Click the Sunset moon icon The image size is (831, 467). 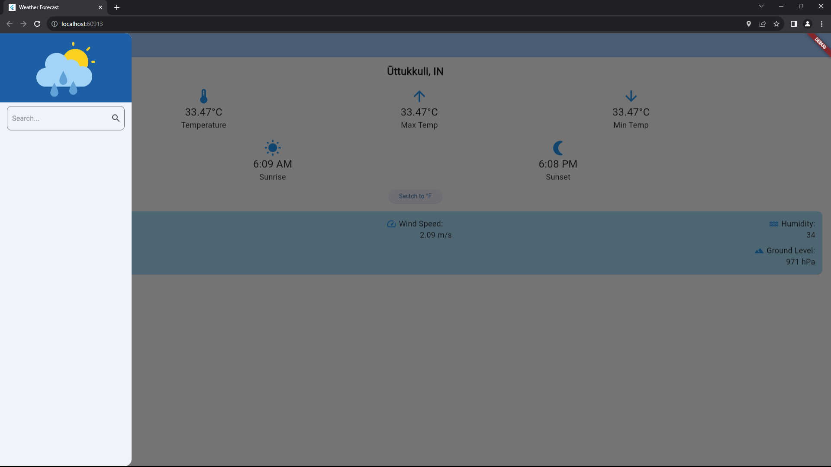(558, 148)
